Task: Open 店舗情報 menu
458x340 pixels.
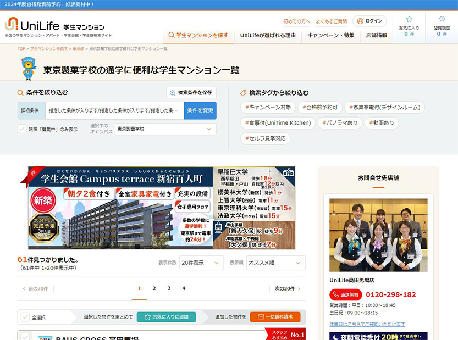Action: click(377, 35)
